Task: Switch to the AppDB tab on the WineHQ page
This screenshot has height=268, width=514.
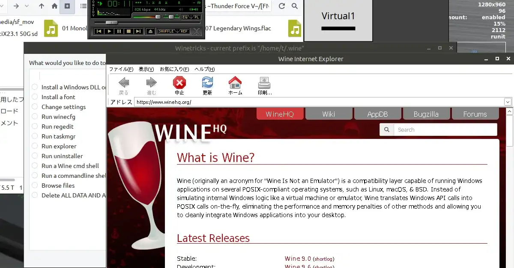Action: [377, 114]
